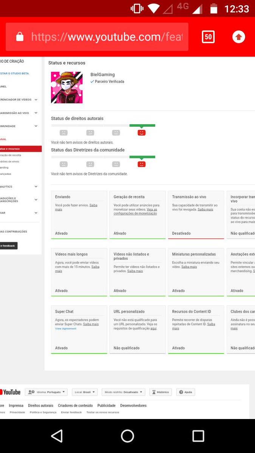Click Desativado status in Transmissão ao vivo card
Viewport: 255px width, 453px height.
tap(181, 233)
